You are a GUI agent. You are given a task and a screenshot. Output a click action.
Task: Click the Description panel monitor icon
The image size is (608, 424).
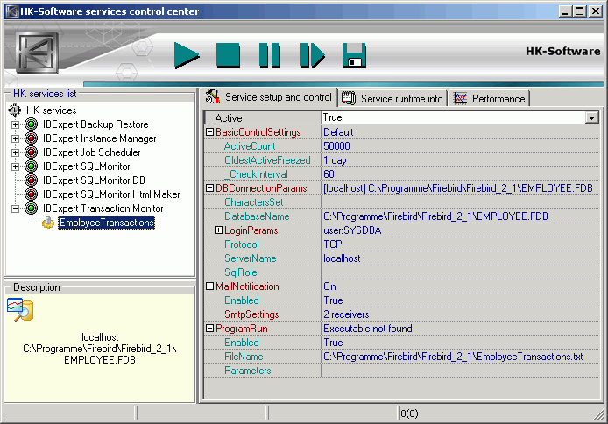point(20,309)
